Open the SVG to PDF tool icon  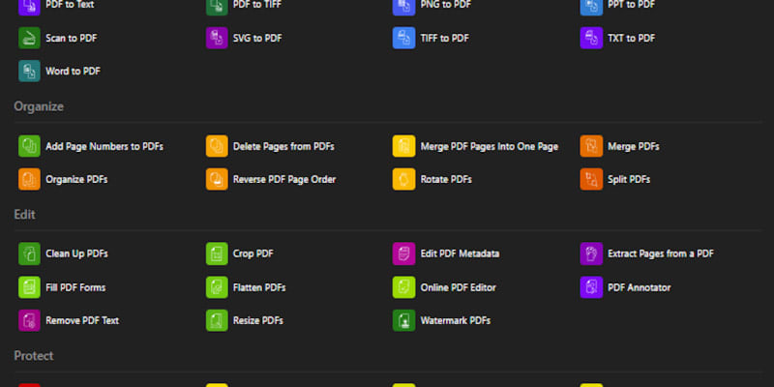point(217,39)
